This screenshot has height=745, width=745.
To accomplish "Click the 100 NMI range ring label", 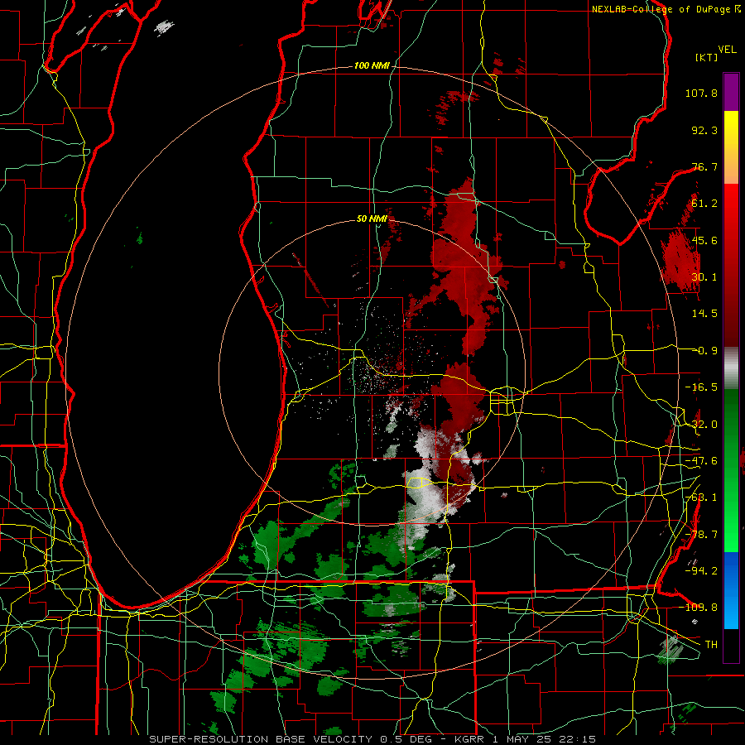I will (372, 65).
